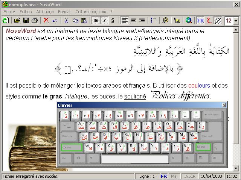Toggle italic formatting with the I button
241x180 pixels.
pos(104,20)
